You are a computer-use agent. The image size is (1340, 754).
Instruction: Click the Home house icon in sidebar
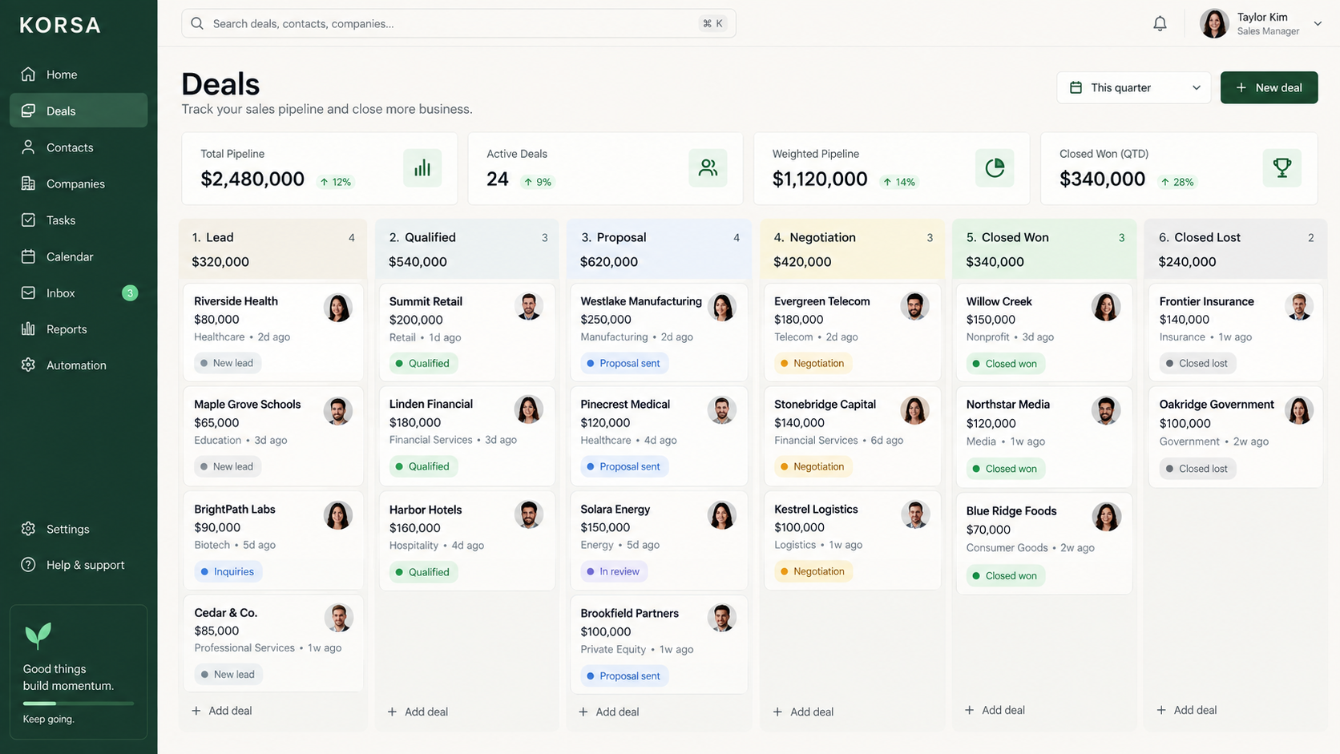28,75
